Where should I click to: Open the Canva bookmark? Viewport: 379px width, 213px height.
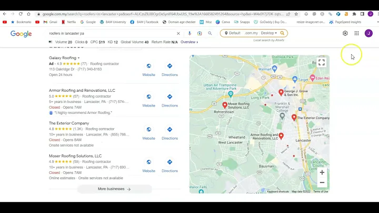click(223, 22)
